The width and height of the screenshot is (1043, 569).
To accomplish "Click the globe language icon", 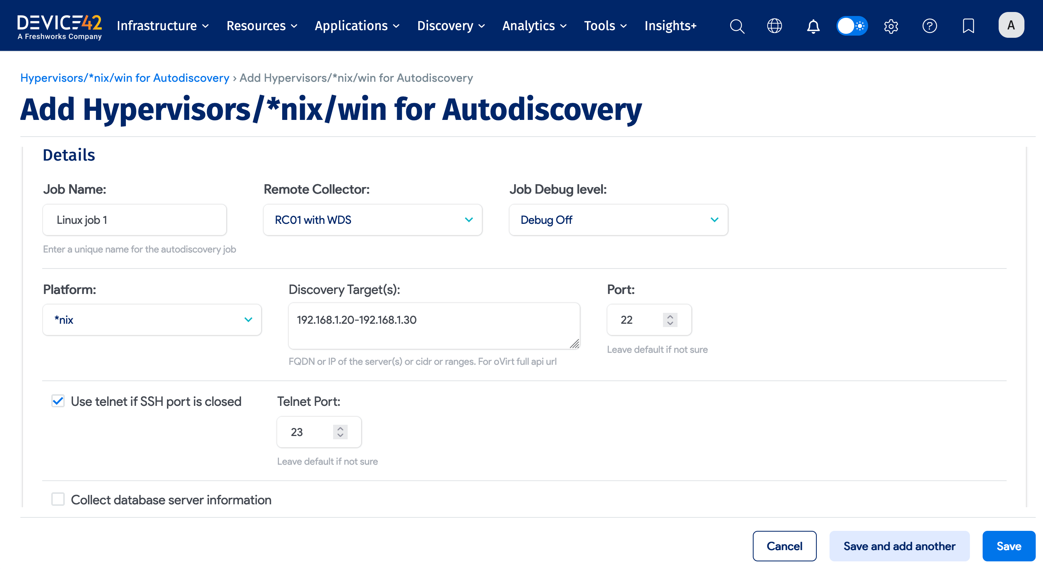I will tap(775, 26).
